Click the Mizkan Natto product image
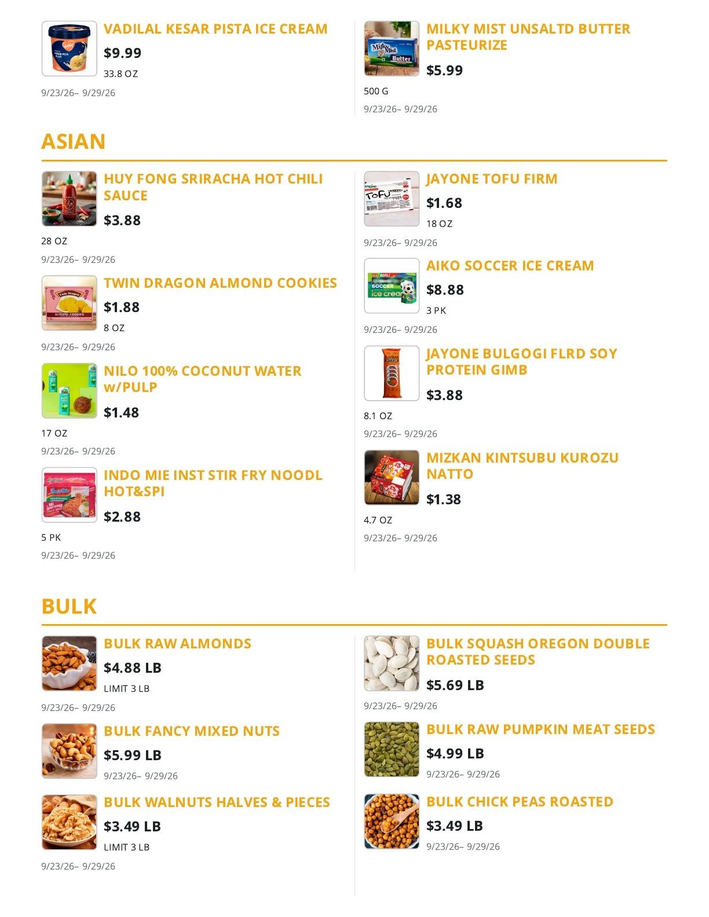 coord(392,478)
